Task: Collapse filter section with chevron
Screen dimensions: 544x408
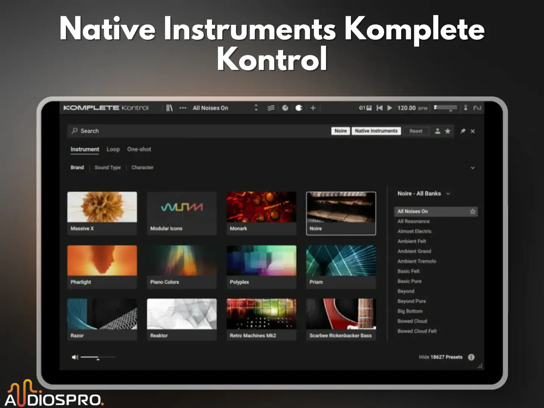Action: click(473, 168)
